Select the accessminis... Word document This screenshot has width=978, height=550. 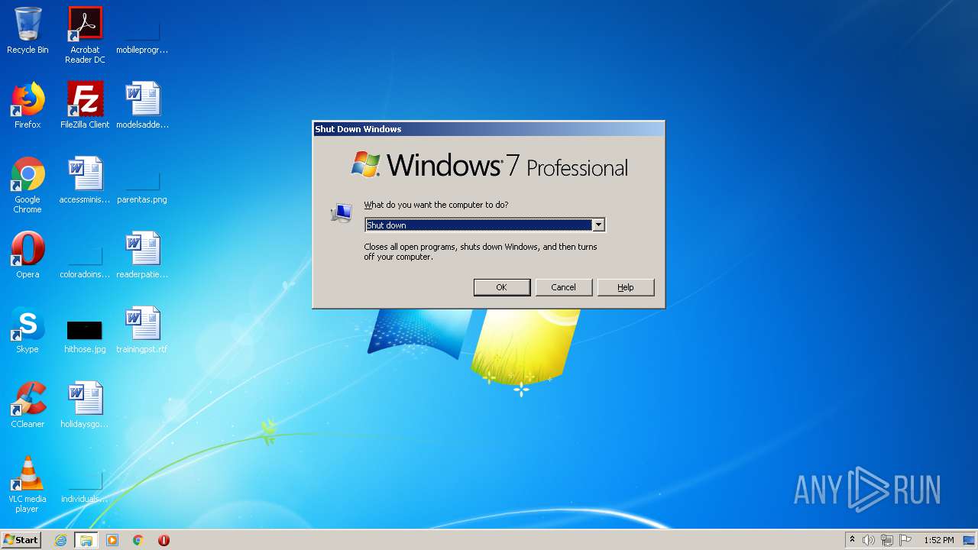pyautogui.click(x=85, y=180)
